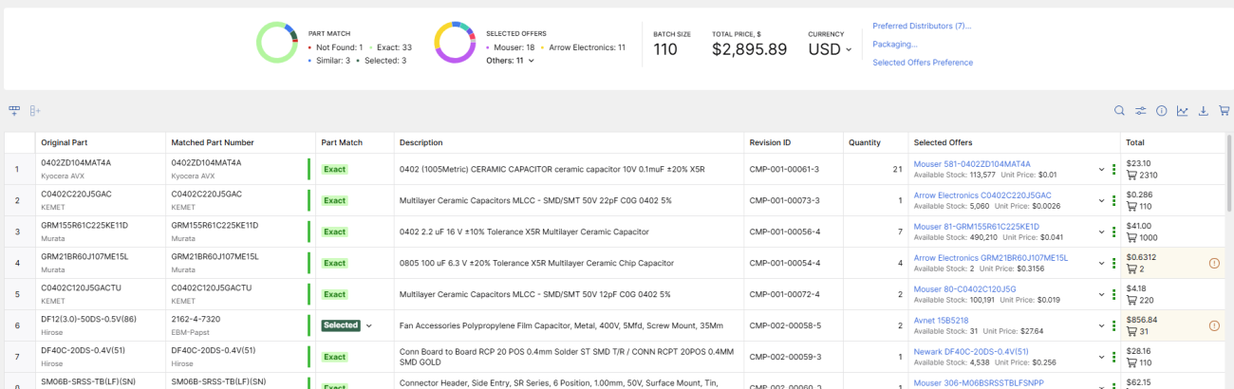Expand offers chevron for Mouser 581-0402ZD104MAT4A
Screen dimensions: 1234x389
[1100, 170]
